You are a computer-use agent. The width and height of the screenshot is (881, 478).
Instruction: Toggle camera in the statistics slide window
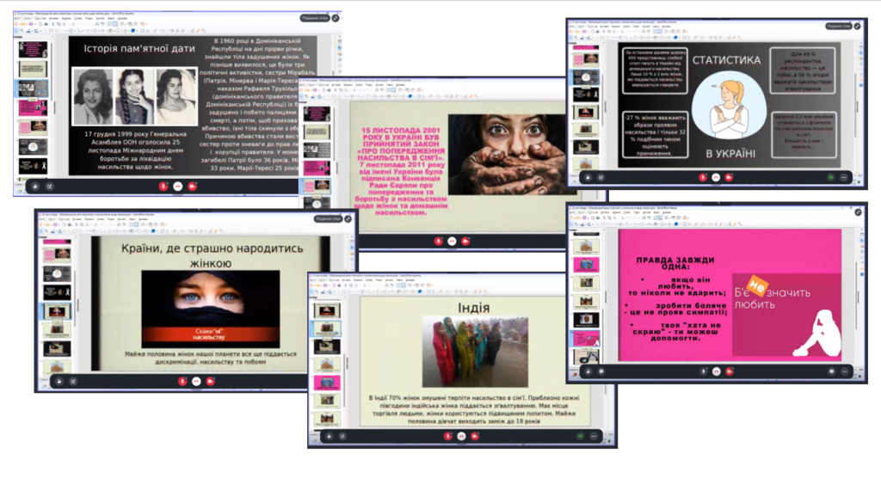(x=730, y=177)
